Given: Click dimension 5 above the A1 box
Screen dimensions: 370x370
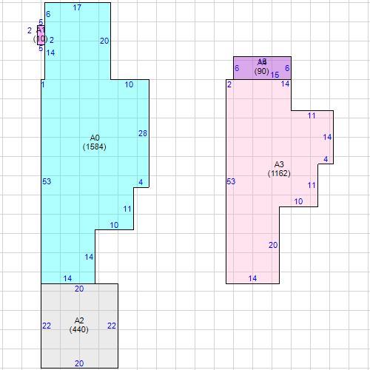Looking at the screenshot, I should (x=41, y=22).
